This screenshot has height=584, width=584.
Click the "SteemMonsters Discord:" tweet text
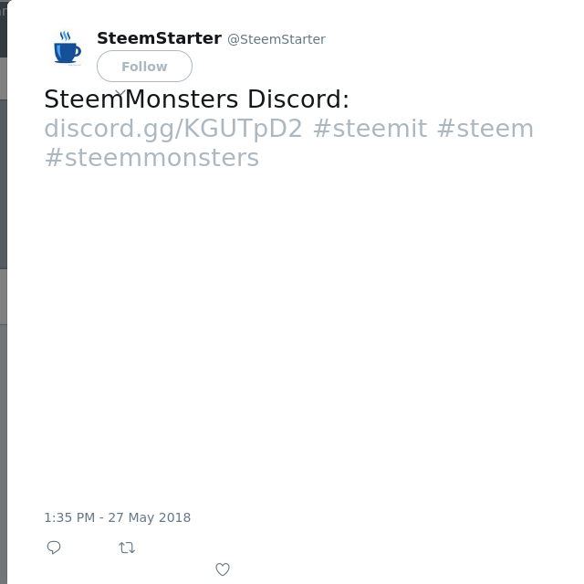pyautogui.click(x=197, y=99)
